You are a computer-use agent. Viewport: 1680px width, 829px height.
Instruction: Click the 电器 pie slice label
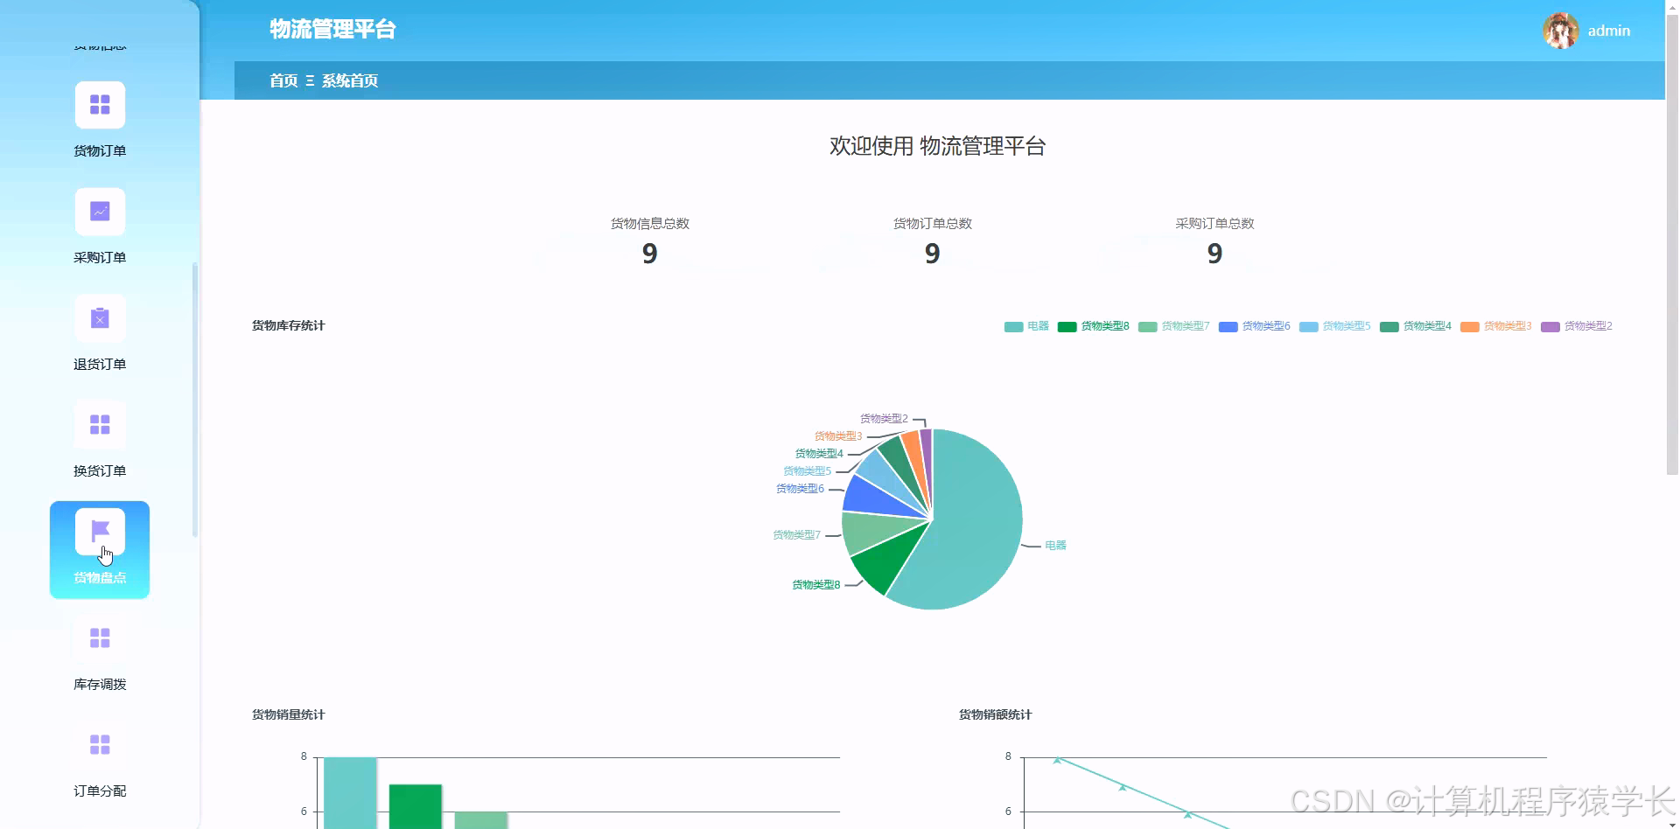pos(1055,545)
